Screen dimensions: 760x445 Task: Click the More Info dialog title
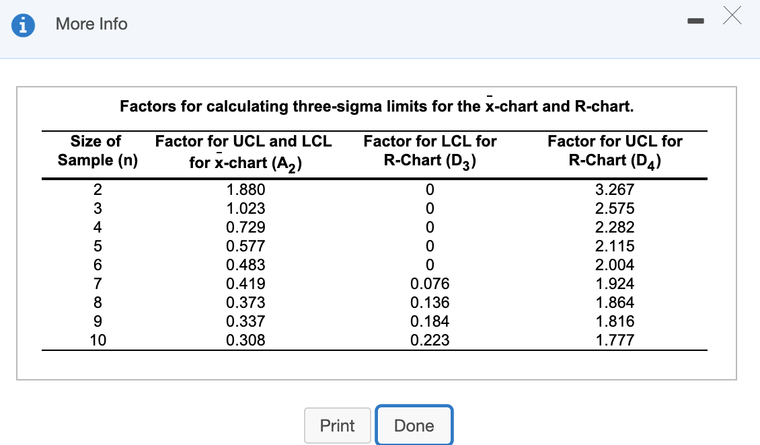[91, 24]
